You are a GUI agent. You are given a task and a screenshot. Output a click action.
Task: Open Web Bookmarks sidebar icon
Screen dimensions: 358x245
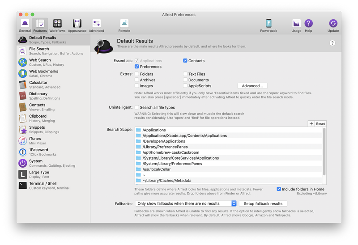[23, 73]
